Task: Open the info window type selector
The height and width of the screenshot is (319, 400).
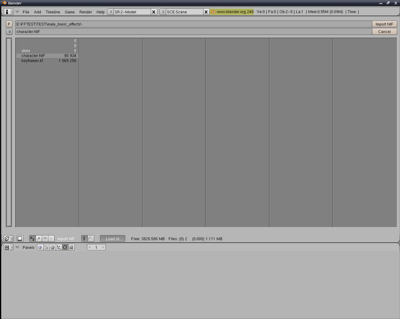Action: click(x=9, y=12)
